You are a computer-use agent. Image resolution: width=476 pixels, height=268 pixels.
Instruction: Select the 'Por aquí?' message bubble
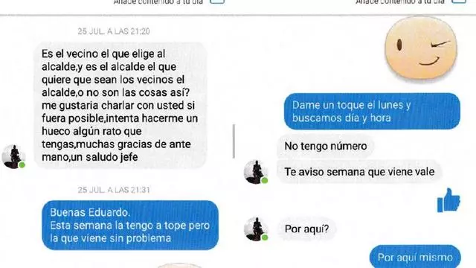306,229
